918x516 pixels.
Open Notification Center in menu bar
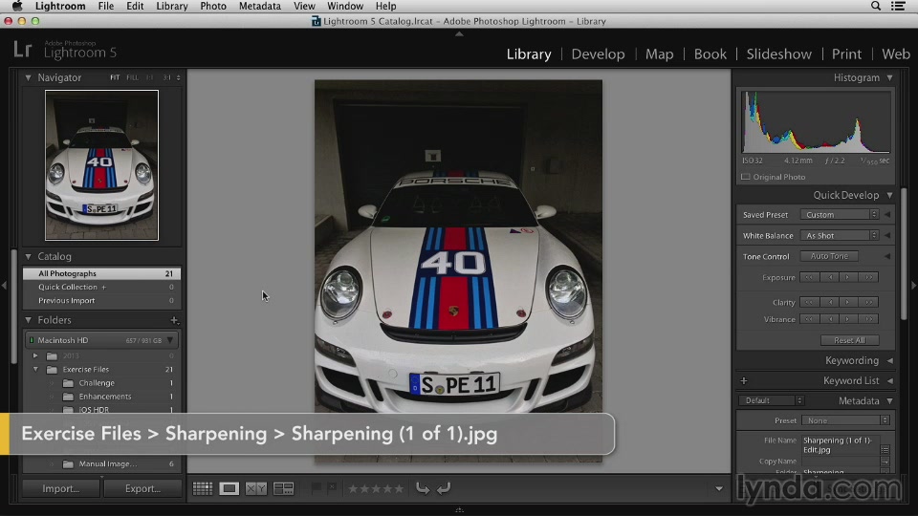(x=898, y=6)
